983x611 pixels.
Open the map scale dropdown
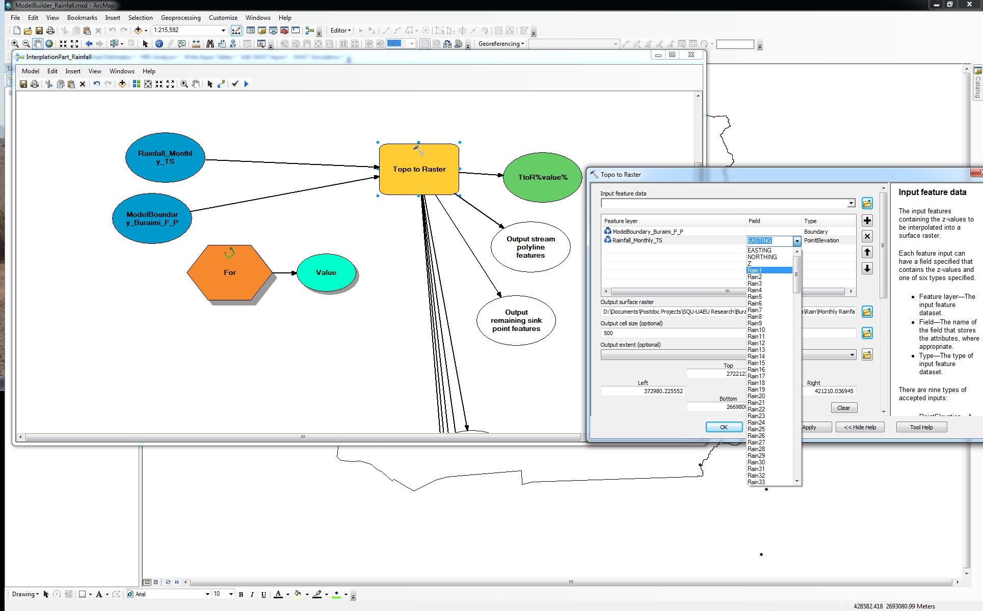coord(223,31)
